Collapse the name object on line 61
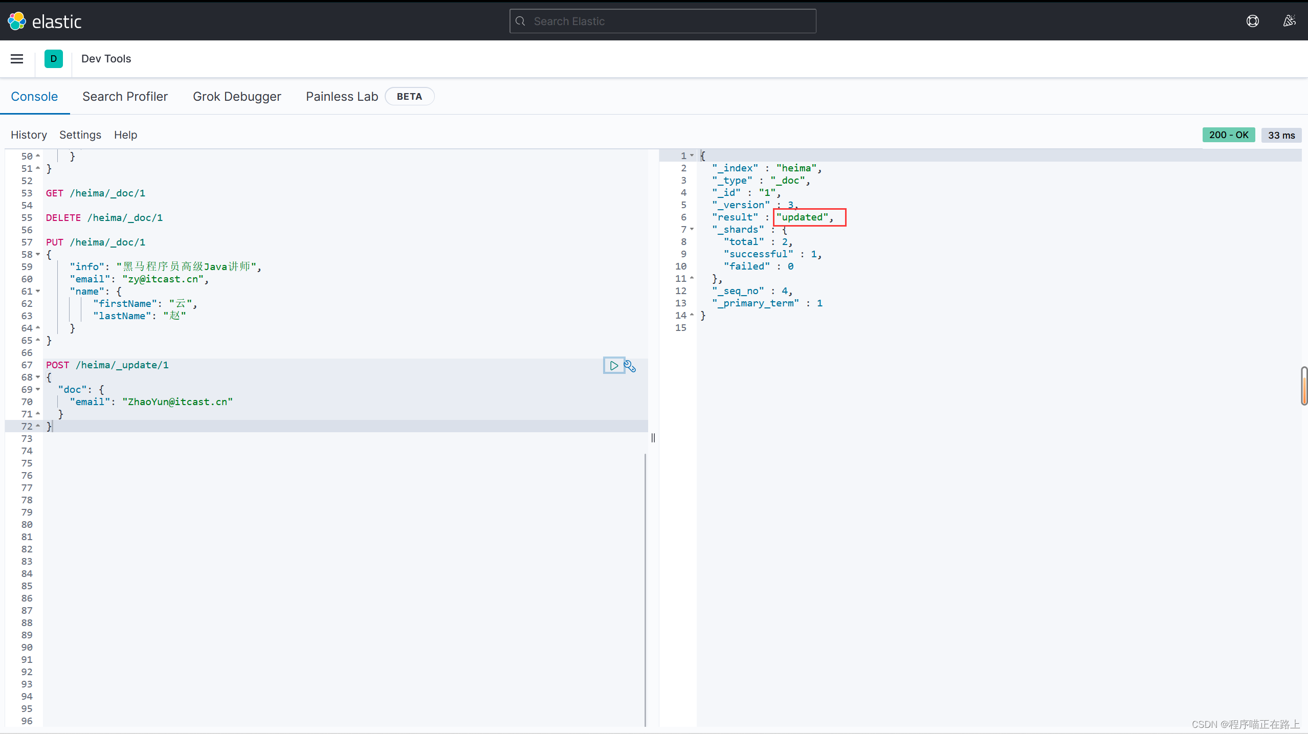This screenshot has width=1308, height=734. pyautogui.click(x=38, y=291)
